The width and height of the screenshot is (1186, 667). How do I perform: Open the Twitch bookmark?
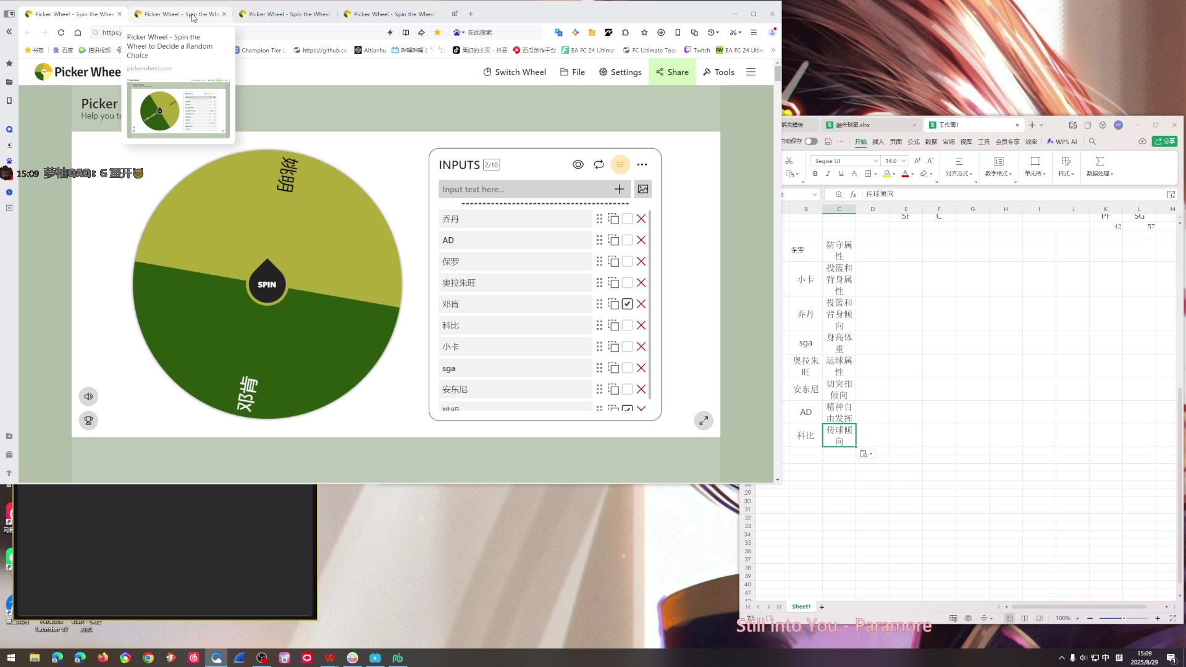tap(697, 50)
